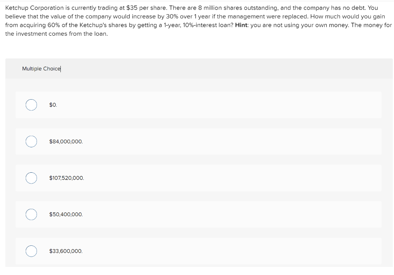The height and width of the screenshot is (275, 394).
Task: Click the $50,400,000 answer text
Action: (x=65, y=214)
